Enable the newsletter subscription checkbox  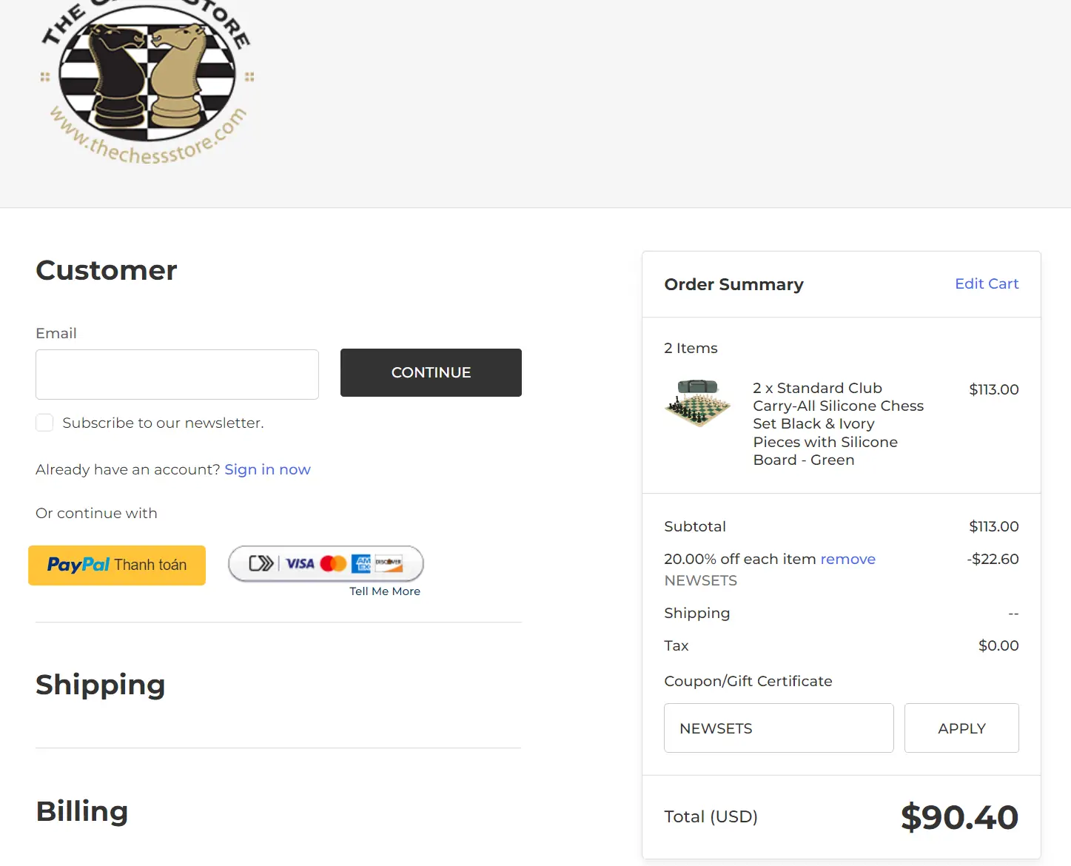tap(44, 423)
